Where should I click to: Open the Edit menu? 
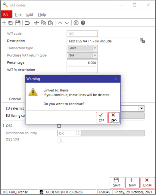pos(30,14)
